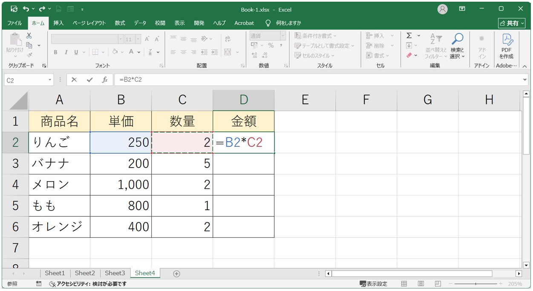Screen dimensions: 533x291
Task: Click the Fill Color bucket icon
Action: coord(115,52)
